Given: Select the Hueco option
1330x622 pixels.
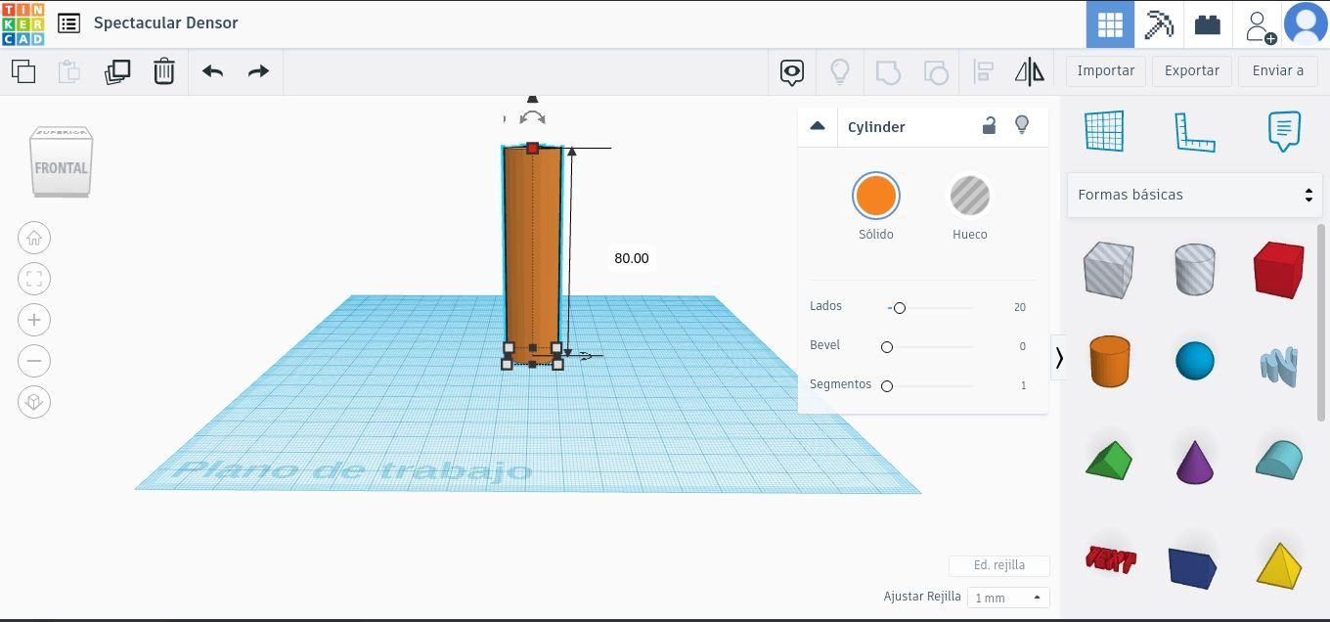Looking at the screenshot, I should click(970, 196).
